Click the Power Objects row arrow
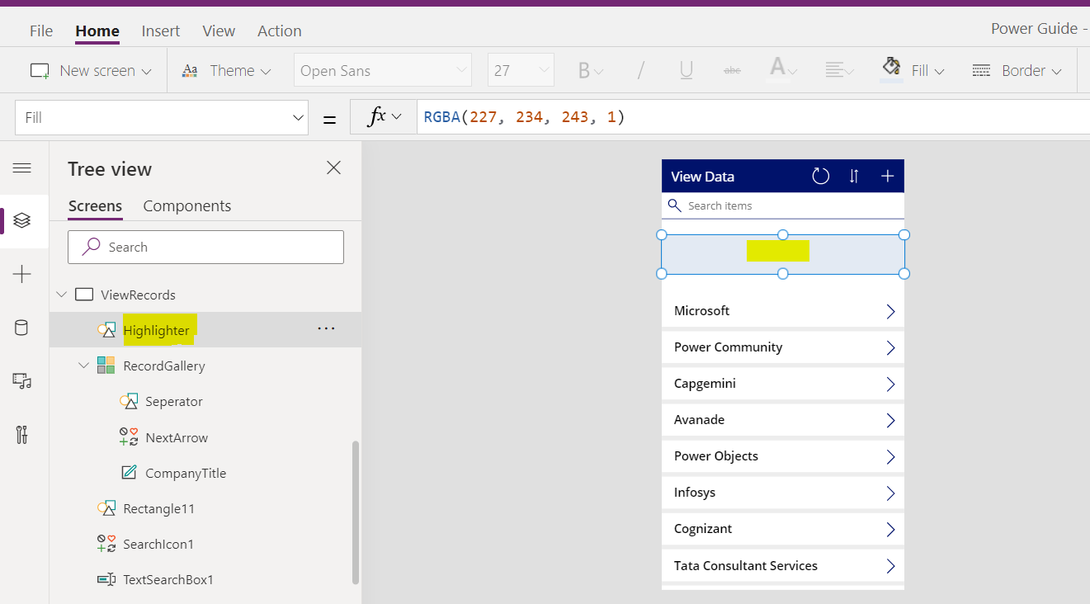1090x604 pixels. click(890, 456)
